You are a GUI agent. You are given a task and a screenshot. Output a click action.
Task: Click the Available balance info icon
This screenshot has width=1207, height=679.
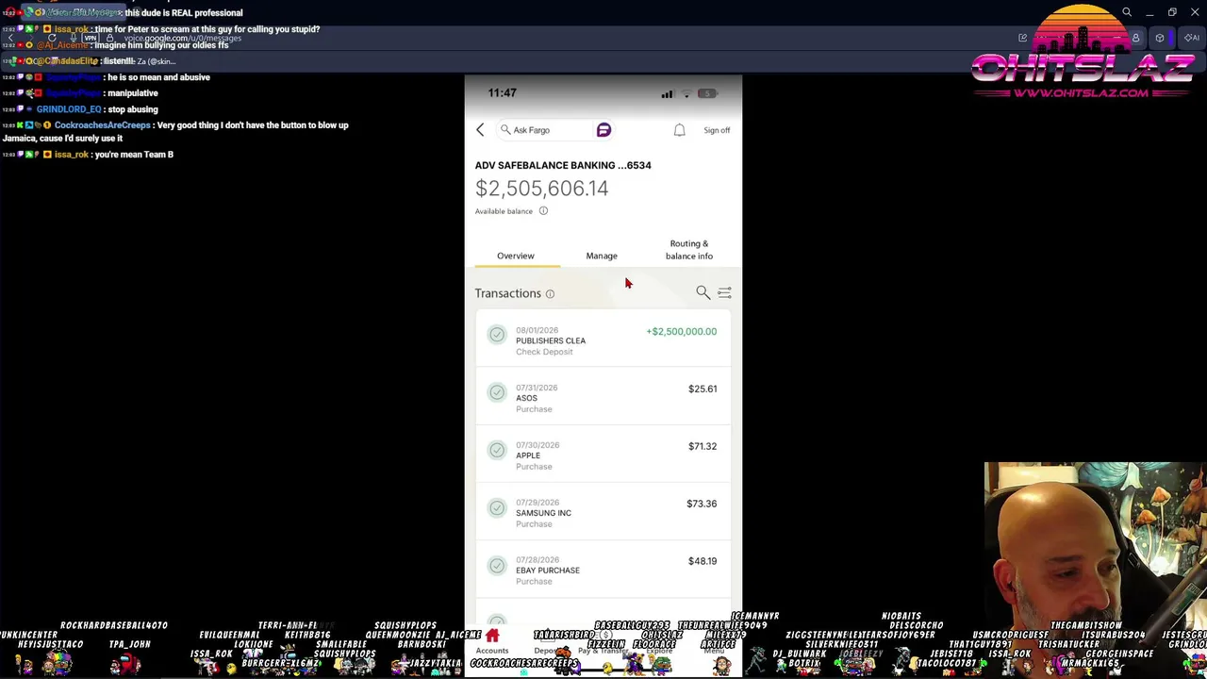point(543,211)
